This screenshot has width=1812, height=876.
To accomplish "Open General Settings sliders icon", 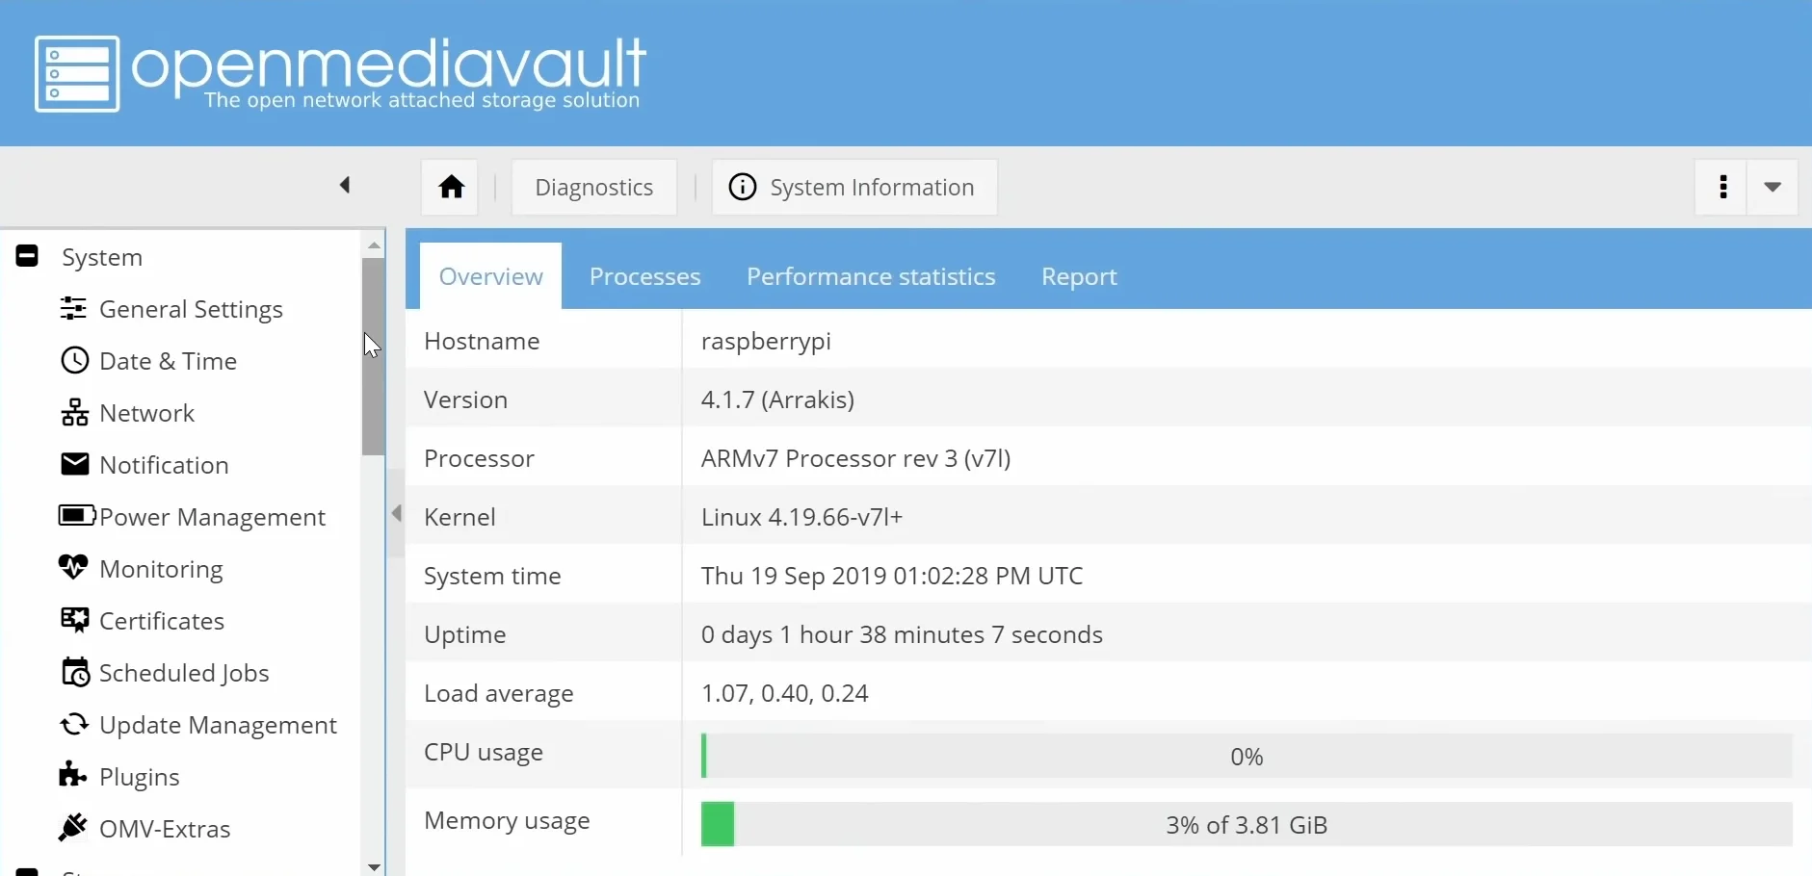I will pyautogui.click(x=73, y=309).
